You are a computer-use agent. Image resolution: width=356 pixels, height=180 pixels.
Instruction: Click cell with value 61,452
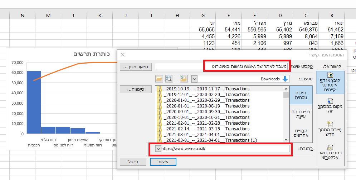pyautogui.click(x=332, y=30)
